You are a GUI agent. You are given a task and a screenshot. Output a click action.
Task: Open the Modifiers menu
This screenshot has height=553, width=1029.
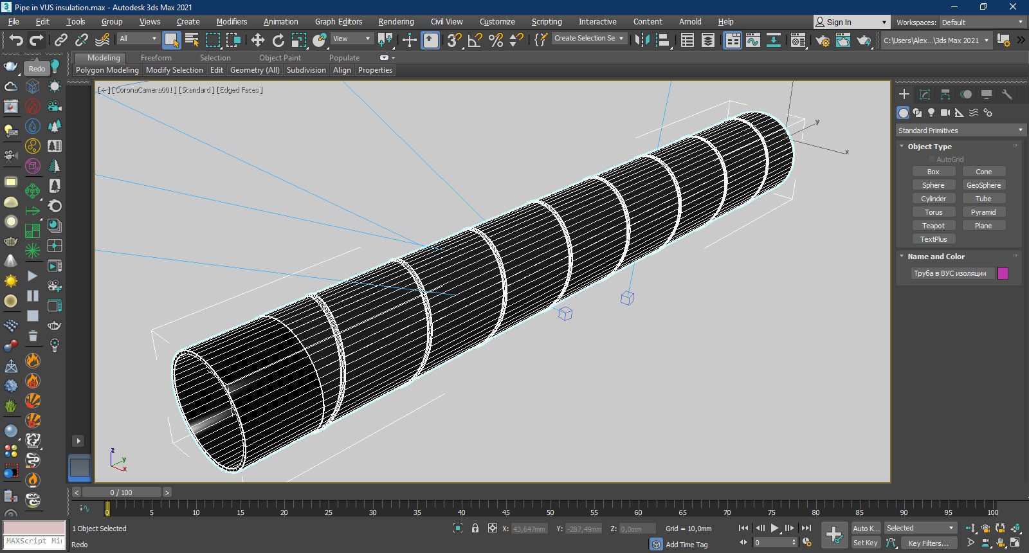(232, 22)
